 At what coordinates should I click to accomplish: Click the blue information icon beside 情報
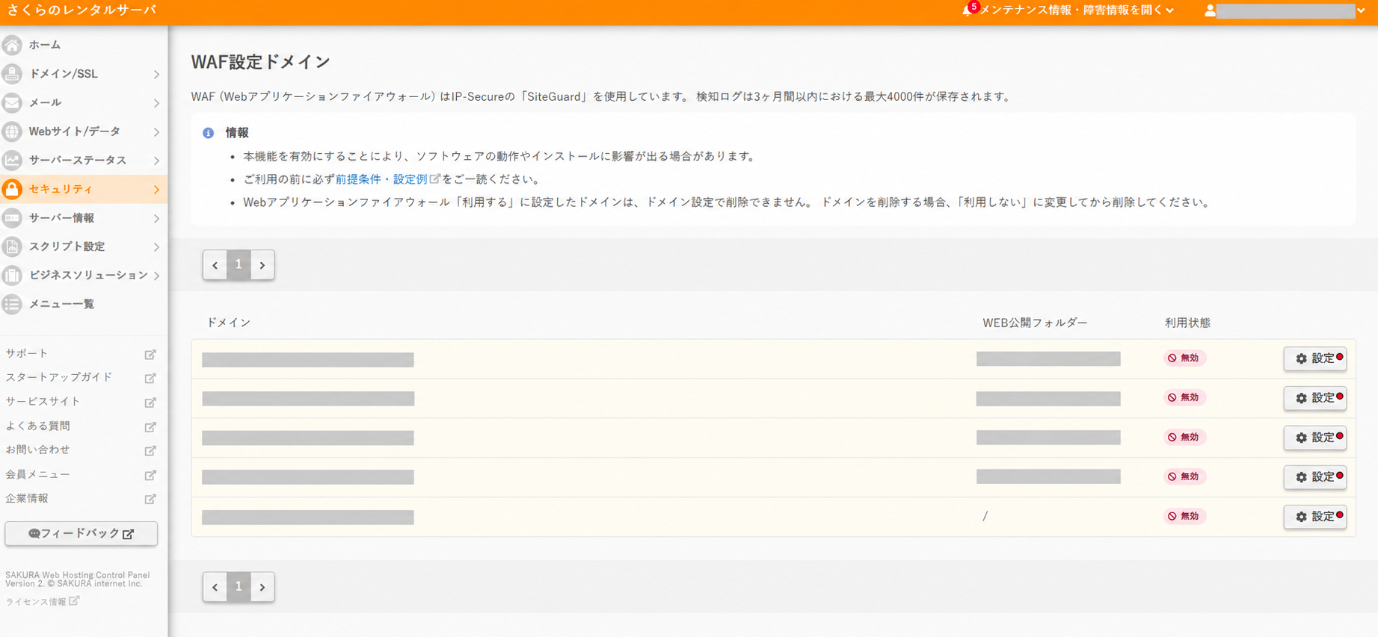[208, 133]
